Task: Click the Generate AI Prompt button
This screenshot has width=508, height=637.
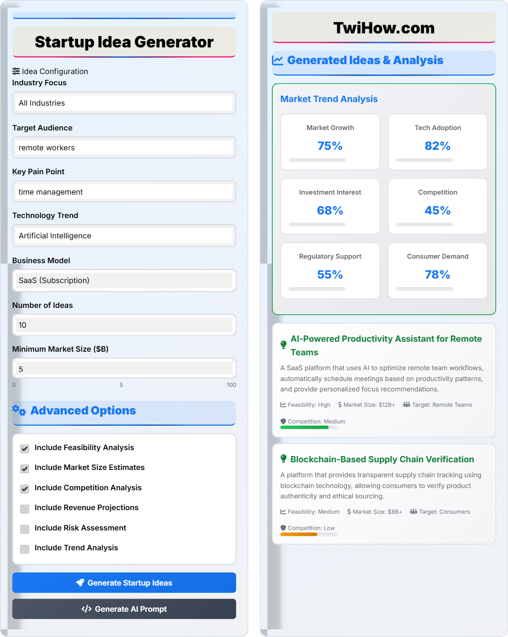Action: coord(124,609)
